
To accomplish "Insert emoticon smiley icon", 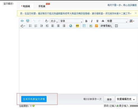I will (x=77, y=26).
